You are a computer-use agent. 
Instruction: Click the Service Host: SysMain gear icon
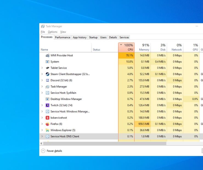[47, 93]
